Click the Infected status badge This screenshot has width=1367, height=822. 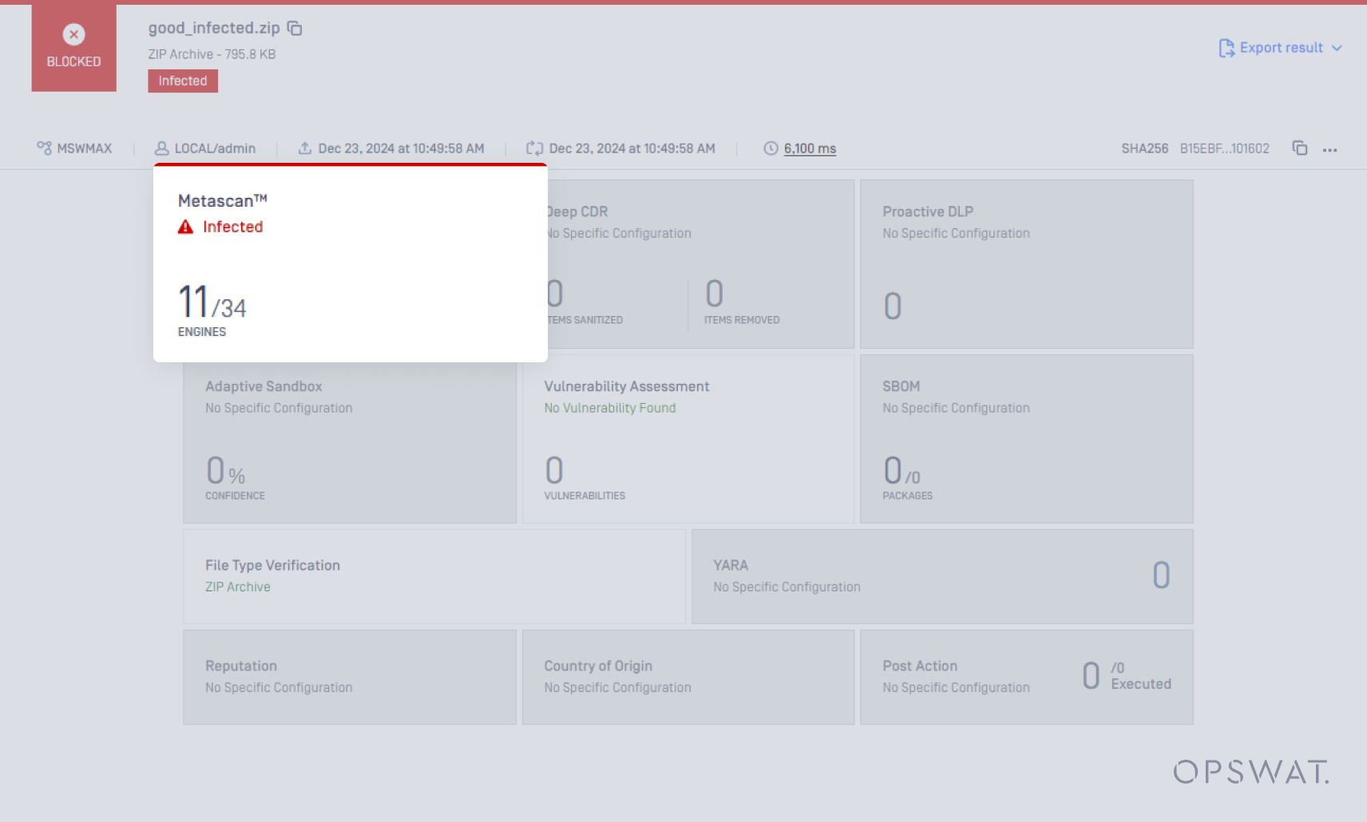pyautogui.click(x=182, y=81)
